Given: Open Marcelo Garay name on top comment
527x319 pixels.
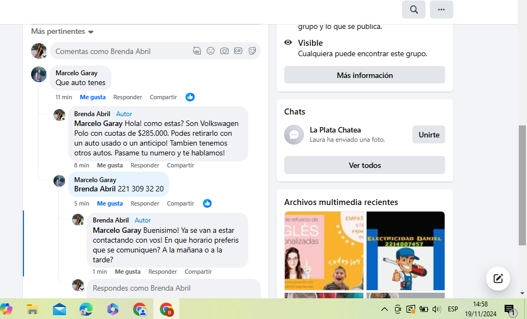Looking at the screenshot, I should [x=76, y=73].
